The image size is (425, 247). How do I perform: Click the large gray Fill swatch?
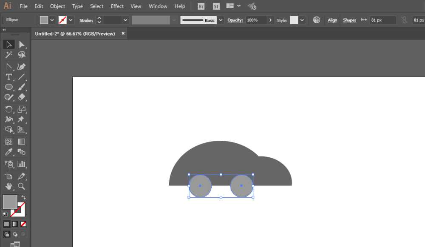pyautogui.click(x=10, y=202)
